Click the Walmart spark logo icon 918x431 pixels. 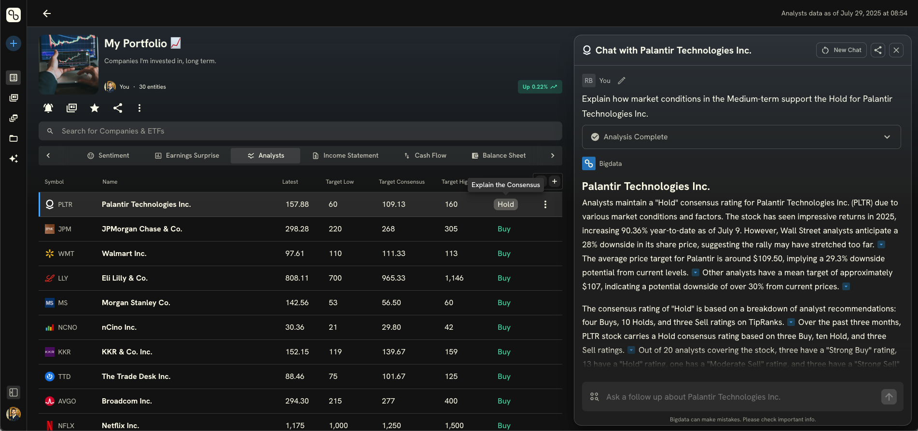(50, 254)
